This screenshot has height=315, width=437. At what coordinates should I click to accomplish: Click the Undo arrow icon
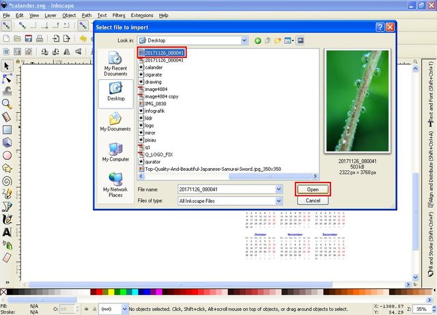click(83, 38)
